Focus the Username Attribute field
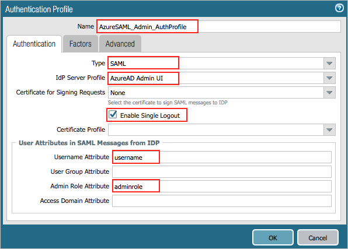Screen dimensions: 348x249 pos(222,157)
